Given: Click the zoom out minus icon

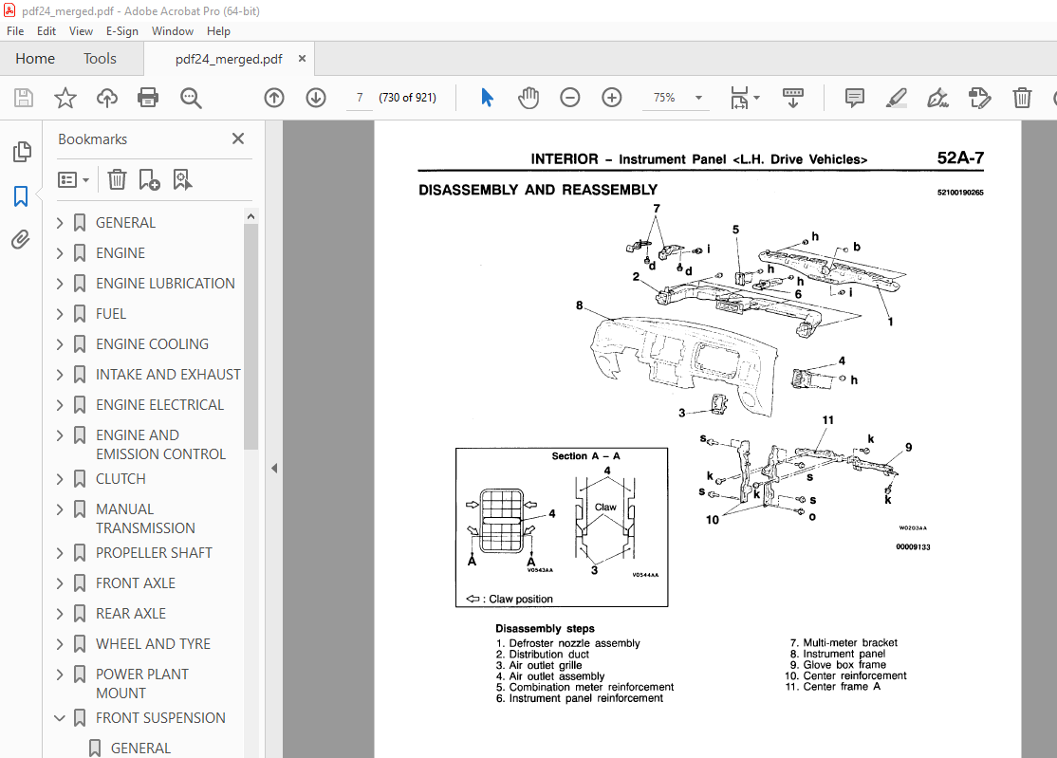Looking at the screenshot, I should (570, 98).
